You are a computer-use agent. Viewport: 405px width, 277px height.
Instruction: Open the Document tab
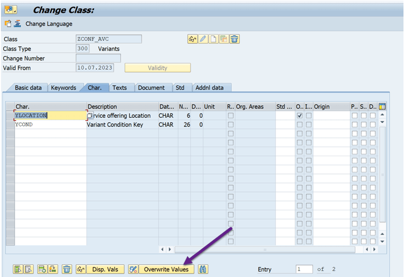[151, 88]
